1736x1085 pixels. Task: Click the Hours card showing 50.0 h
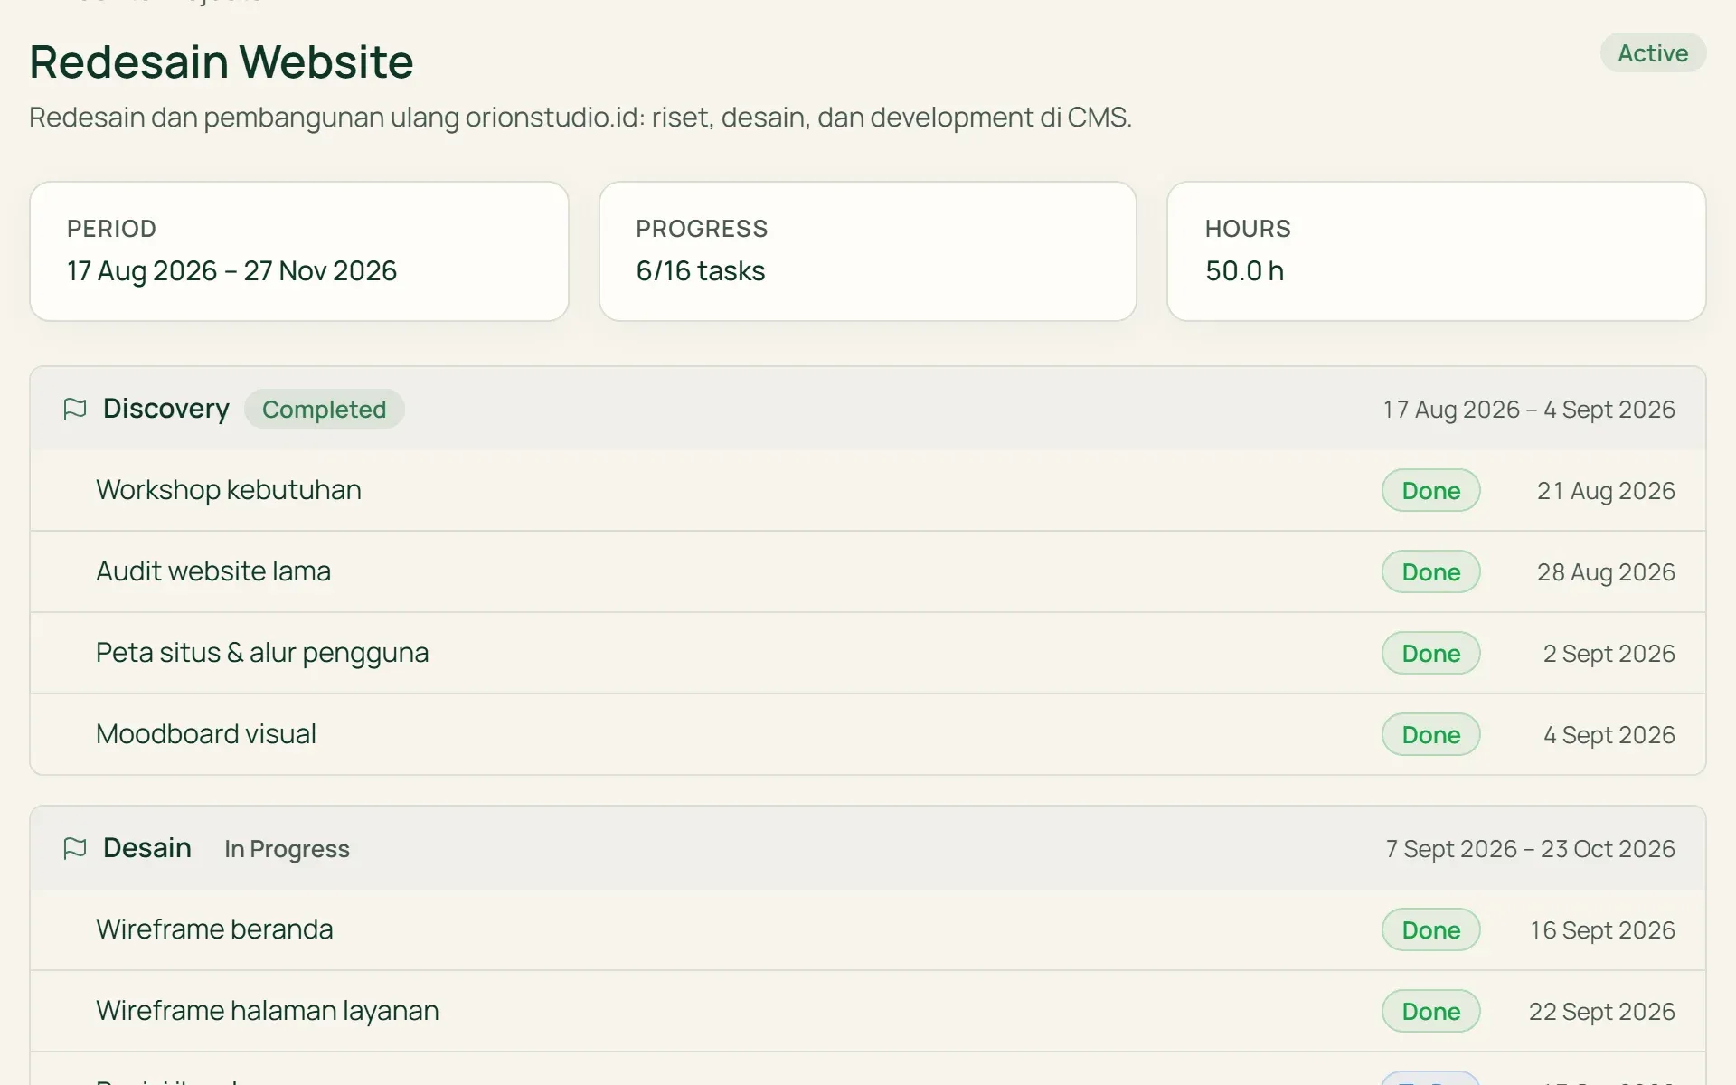(1436, 251)
